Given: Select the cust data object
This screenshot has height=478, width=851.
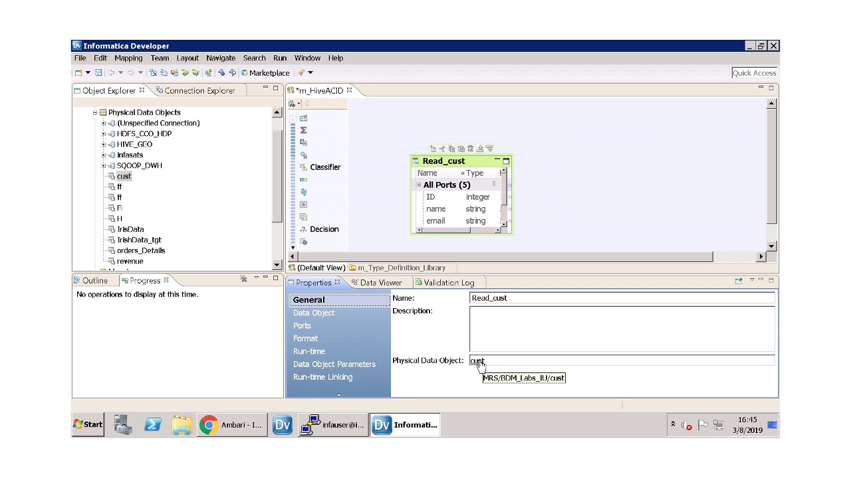Looking at the screenshot, I should pyautogui.click(x=124, y=177).
